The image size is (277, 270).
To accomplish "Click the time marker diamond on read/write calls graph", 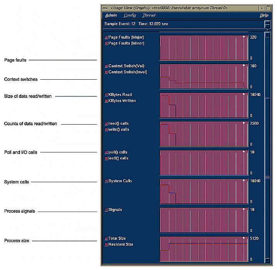I will [x=244, y=123].
